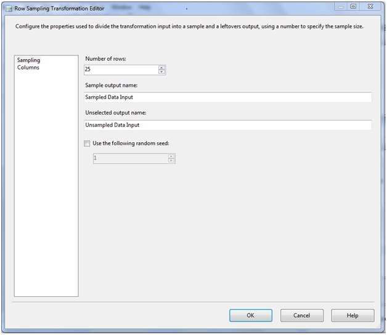Click the 'Use the following random seed' label
This screenshot has width=387, height=335.
[x=130, y=143]
